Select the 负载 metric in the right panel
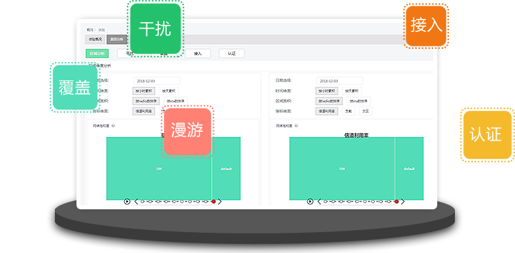Screen dimensions: 515x253 tap(348, 111)
